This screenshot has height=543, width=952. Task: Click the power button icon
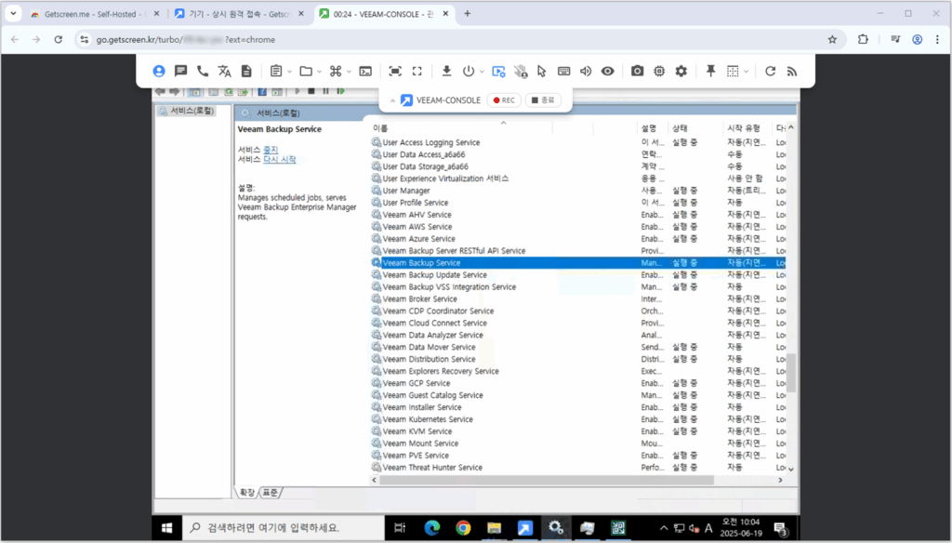[x=469, y=71]
